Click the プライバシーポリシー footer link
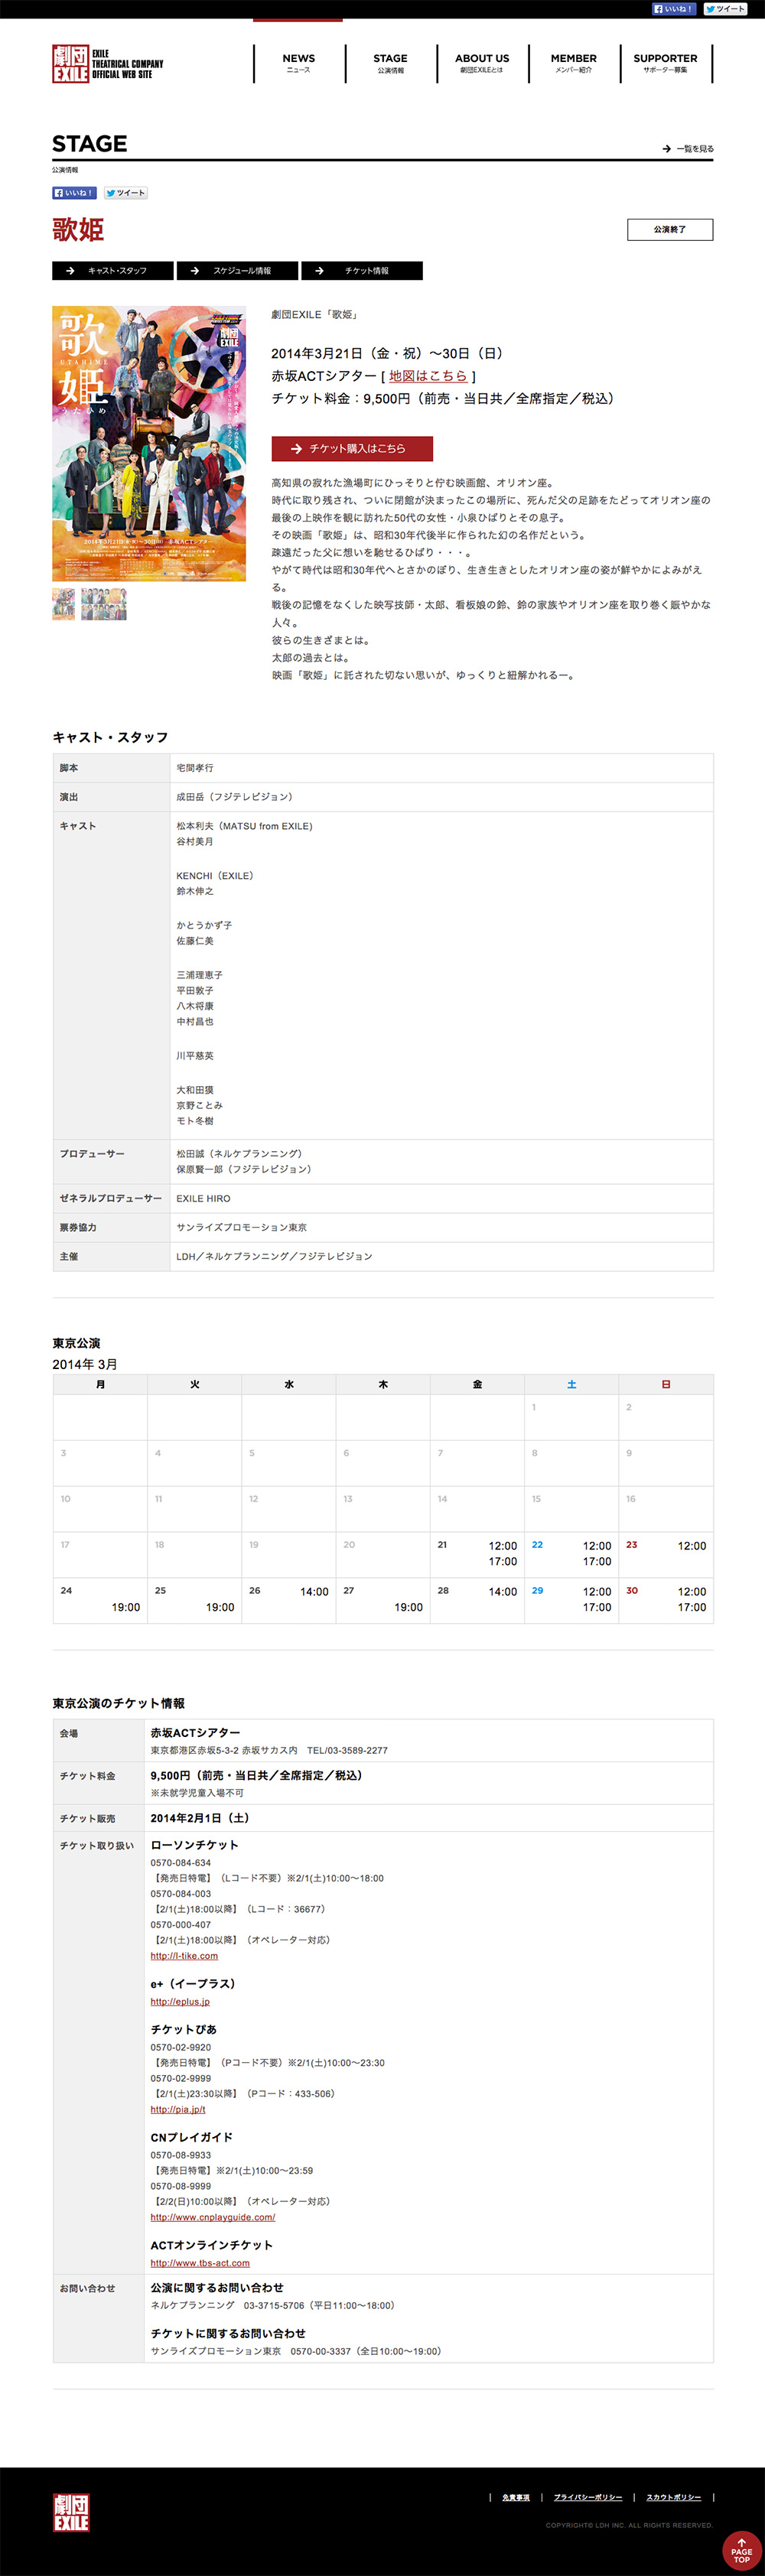The width and height of the screenshot is (765, 2576). [588, 2497]
